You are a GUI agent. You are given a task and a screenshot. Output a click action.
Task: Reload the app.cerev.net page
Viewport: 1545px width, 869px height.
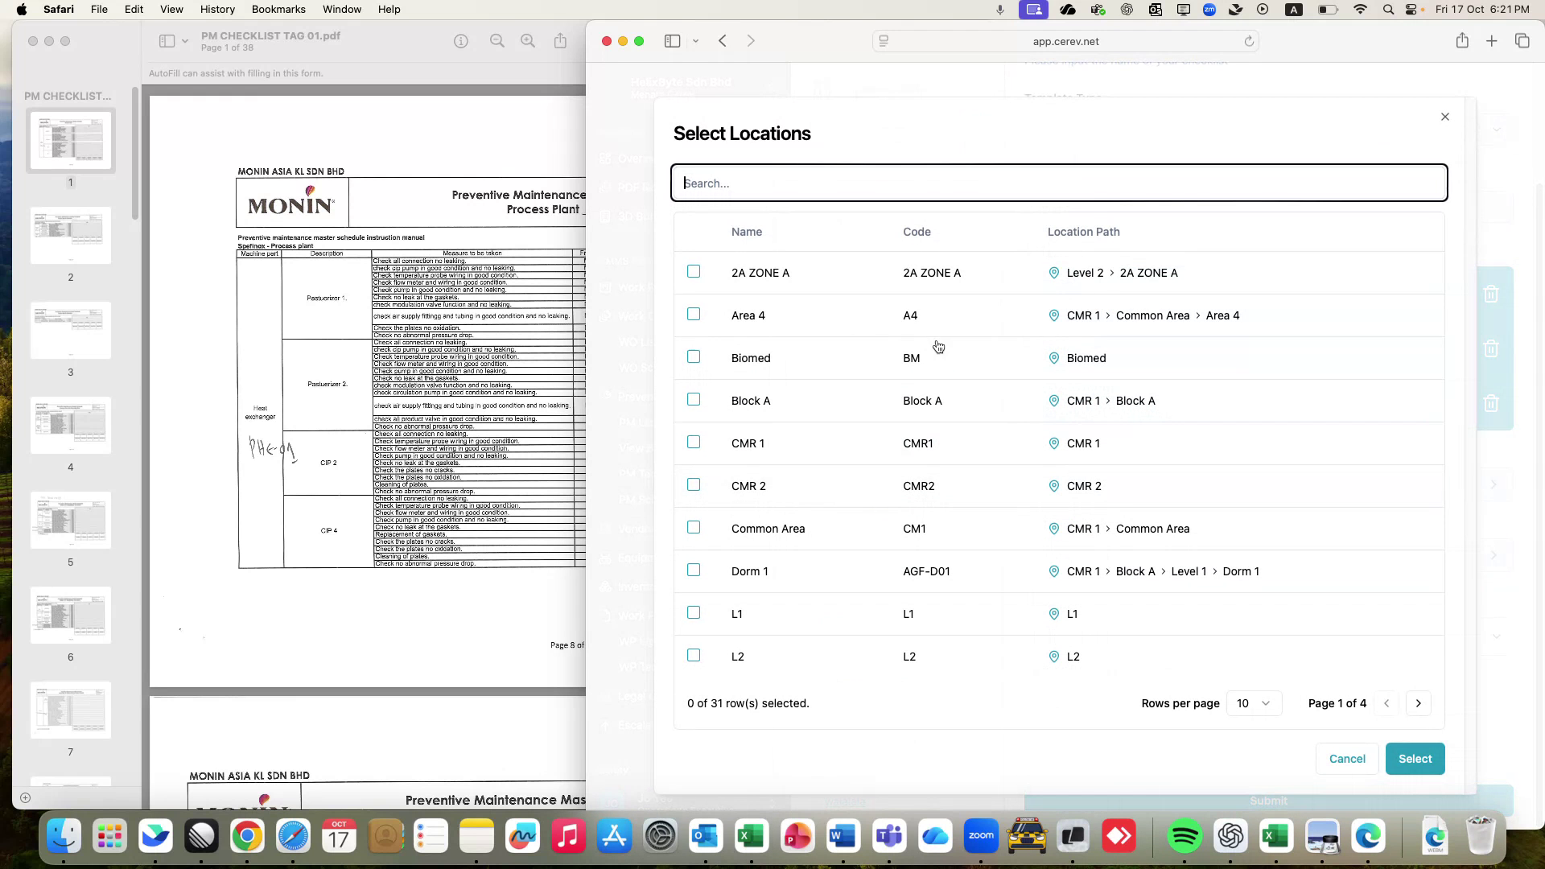1249,41
